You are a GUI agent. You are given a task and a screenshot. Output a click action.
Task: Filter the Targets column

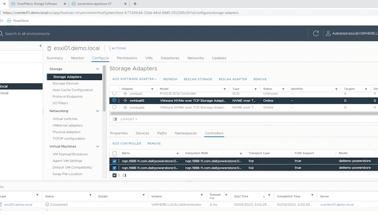point(366,89)
